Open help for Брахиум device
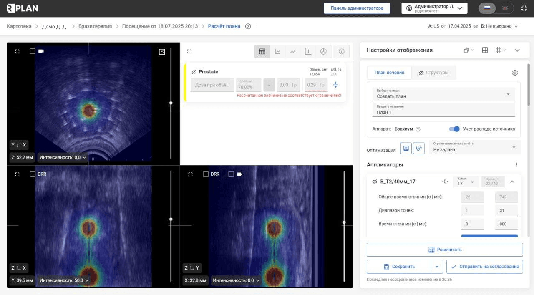The width and height of the screenshot is (534, 295). 418,129
